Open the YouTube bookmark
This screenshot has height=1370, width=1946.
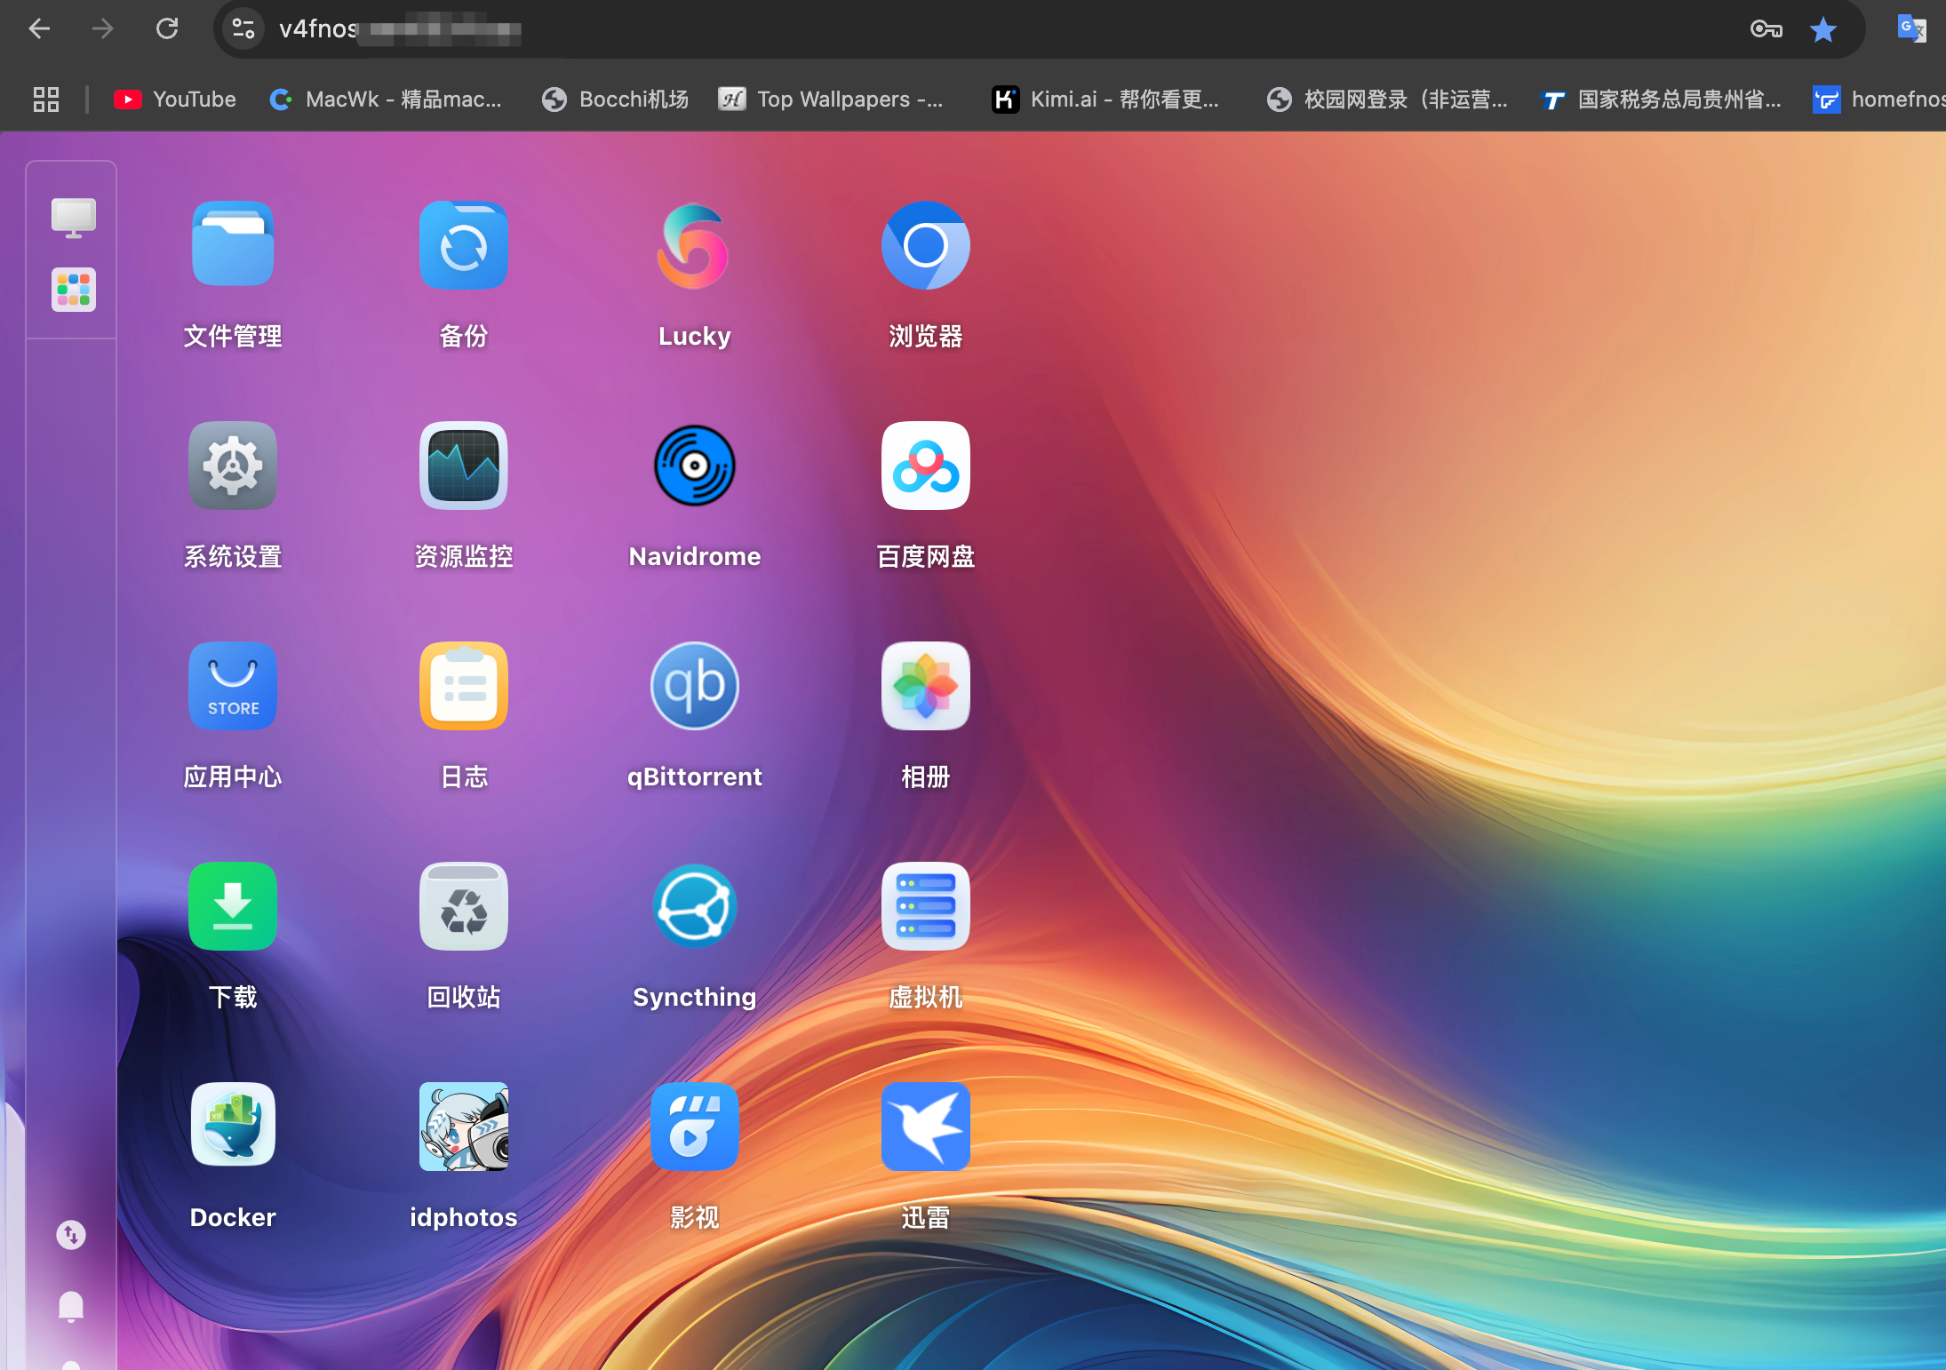point(175,100)
